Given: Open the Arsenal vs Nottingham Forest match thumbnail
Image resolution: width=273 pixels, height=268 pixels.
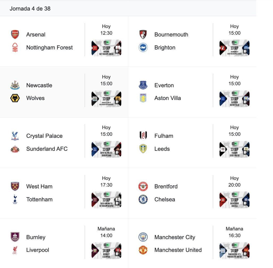Looking at the screenshot, I should pos(106,48).
